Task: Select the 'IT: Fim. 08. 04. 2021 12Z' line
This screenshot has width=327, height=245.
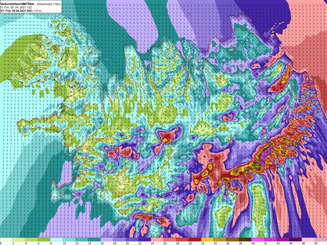Action: tap(16, 7)
